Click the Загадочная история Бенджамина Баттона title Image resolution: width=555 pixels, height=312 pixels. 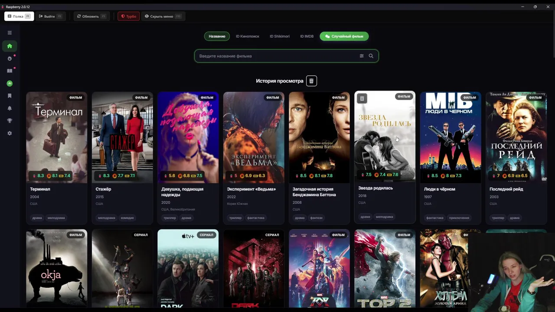click(314, 192)
